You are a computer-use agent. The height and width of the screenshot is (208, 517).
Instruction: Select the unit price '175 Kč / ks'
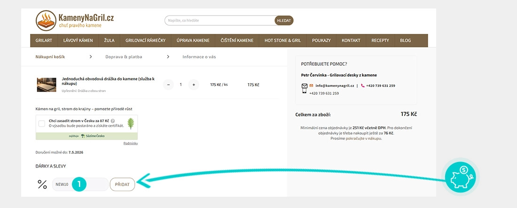219,85
